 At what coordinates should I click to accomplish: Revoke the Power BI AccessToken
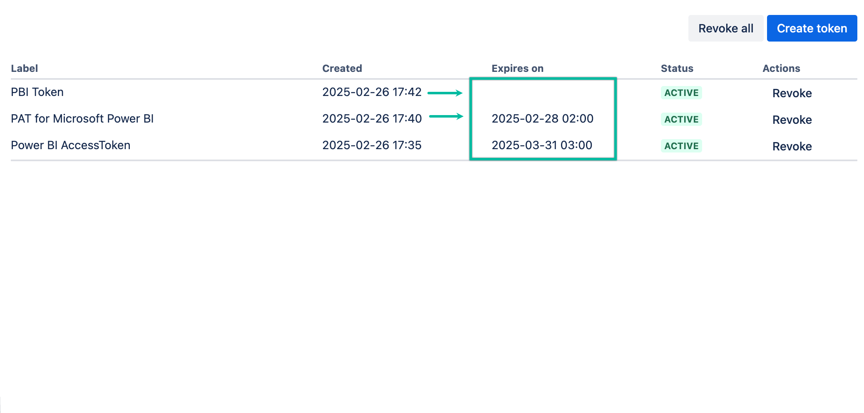click(x=792, y=146)
